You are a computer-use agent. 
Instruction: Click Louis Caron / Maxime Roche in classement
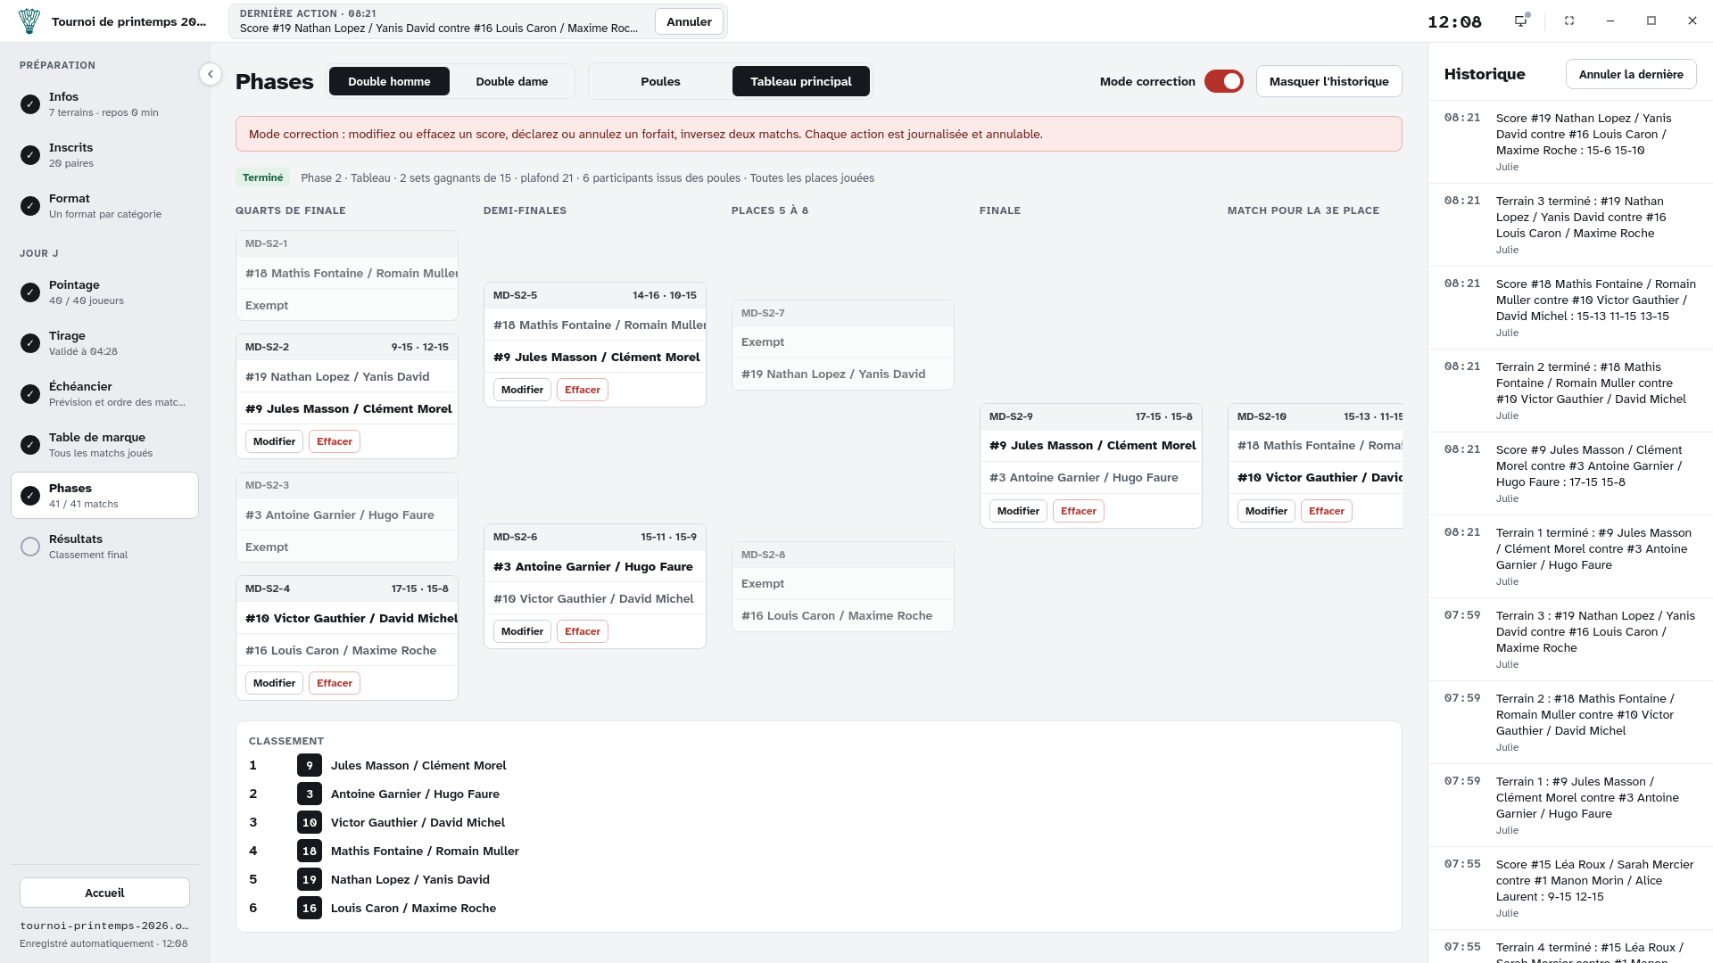413,909
